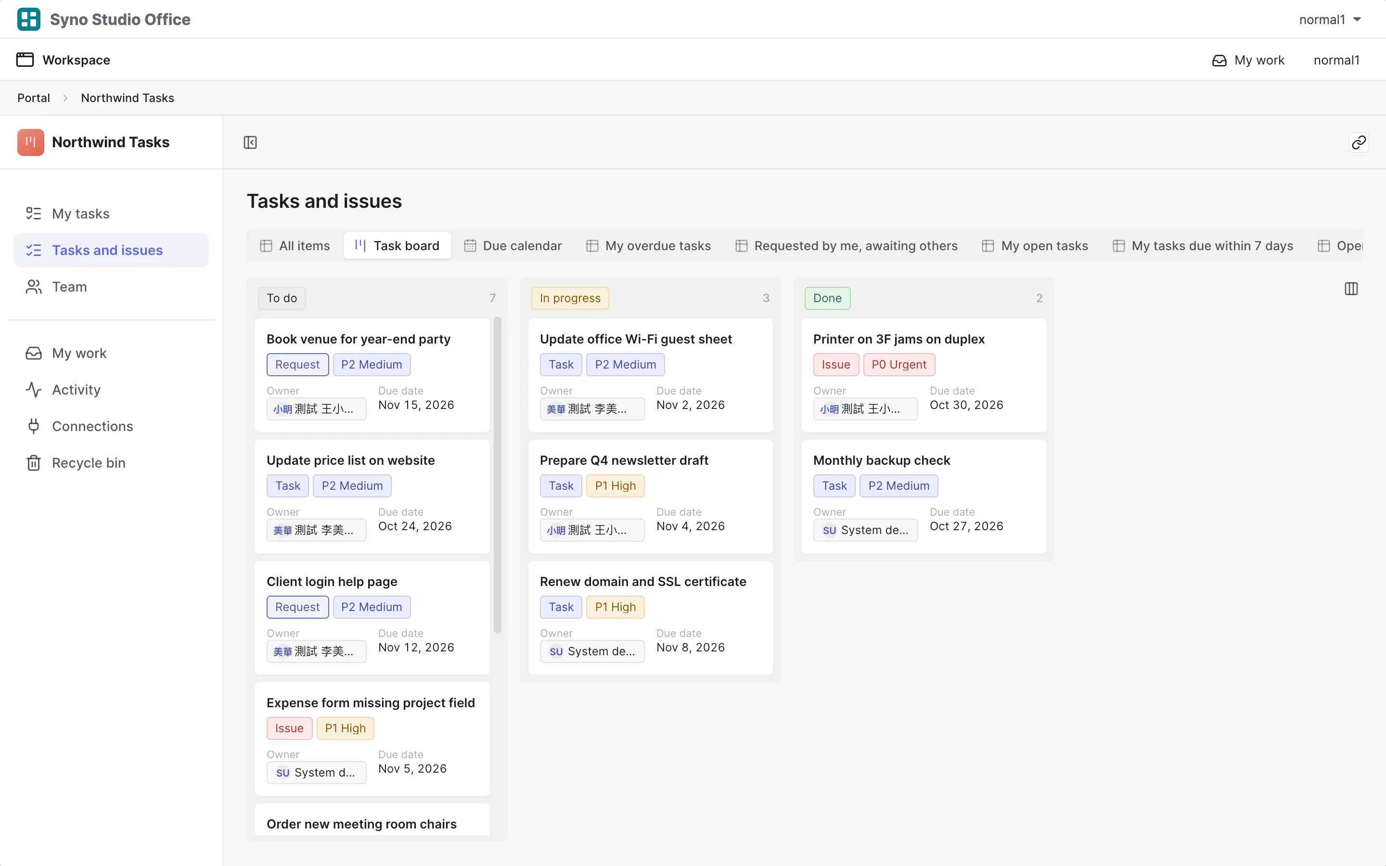1386x866 pixels.
Task: Click the In progress column label
Action: coord(570,298)
